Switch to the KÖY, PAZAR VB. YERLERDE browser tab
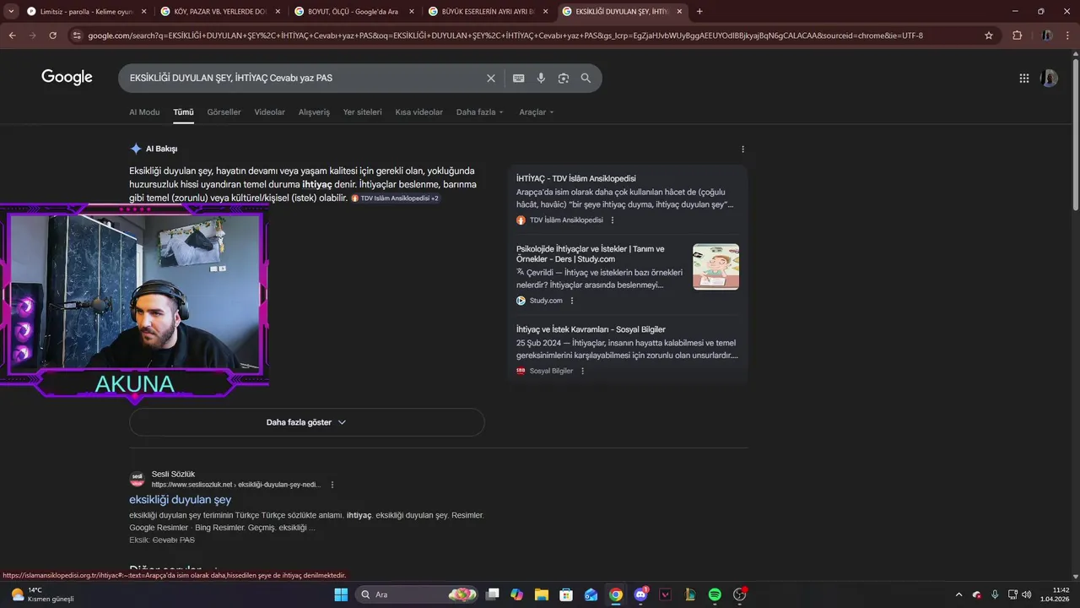Image resolution: width=1080 pixels, height=608 pixels. (x=219, y=12)
